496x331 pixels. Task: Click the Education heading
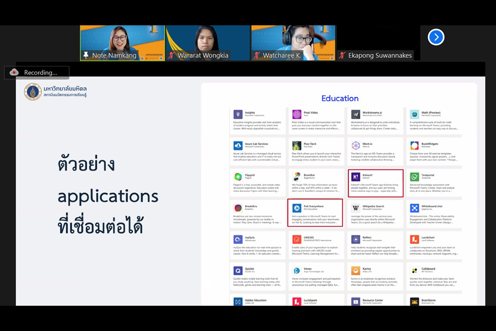(340, 98)
